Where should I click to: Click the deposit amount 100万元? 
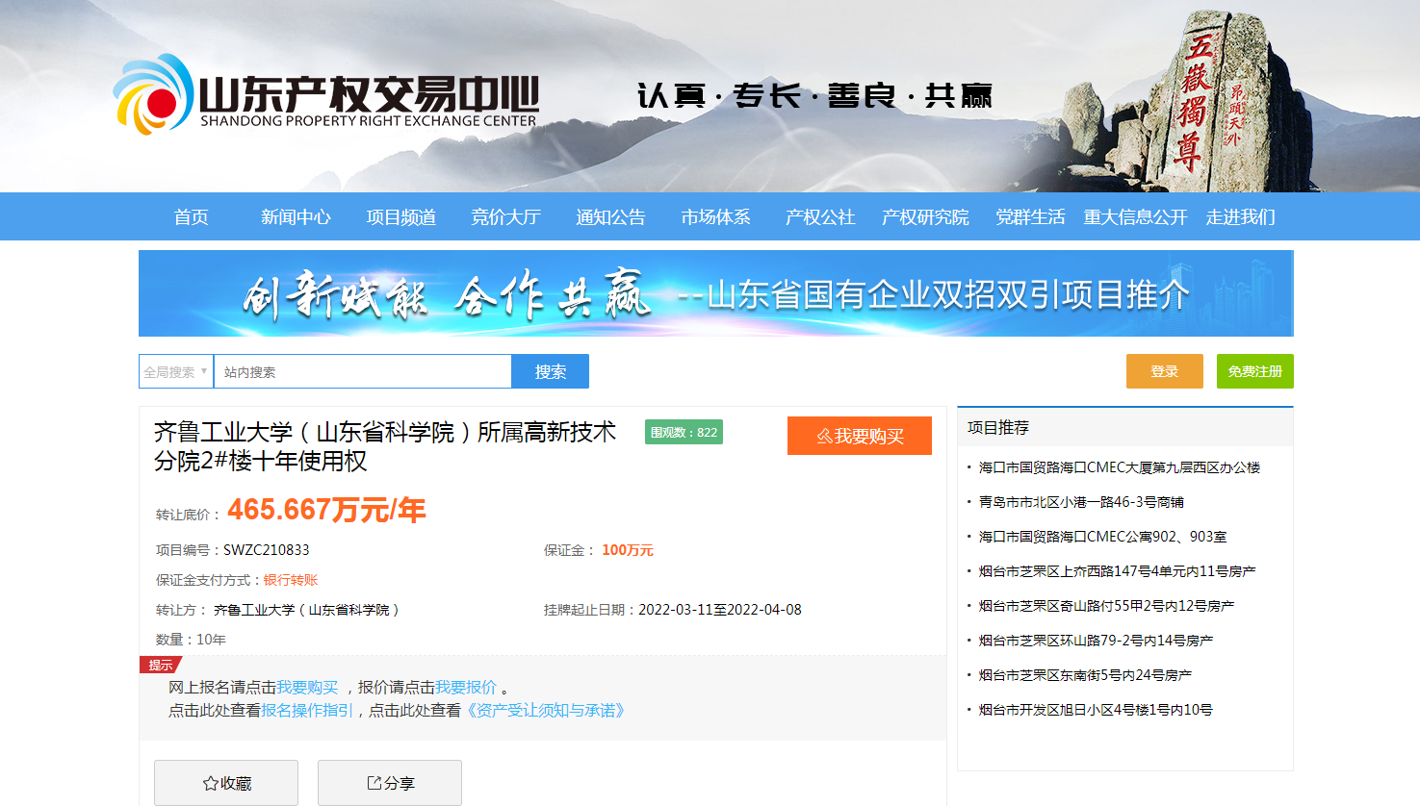coord(628,550)
